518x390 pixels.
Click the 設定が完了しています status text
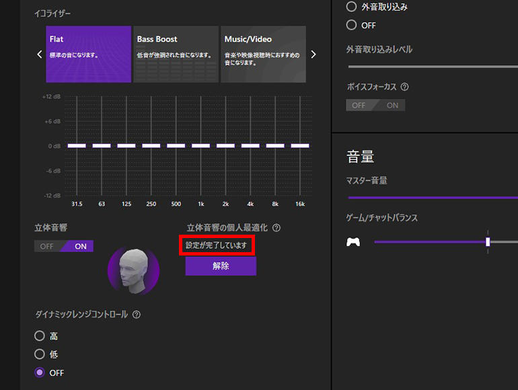pos(216,245)
